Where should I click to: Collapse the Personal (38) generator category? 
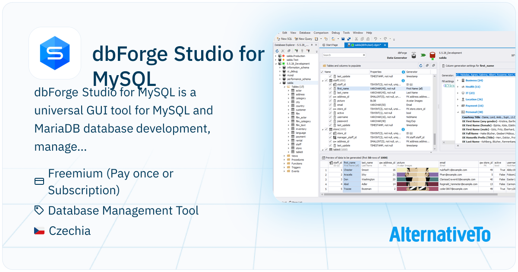(458, 112)
